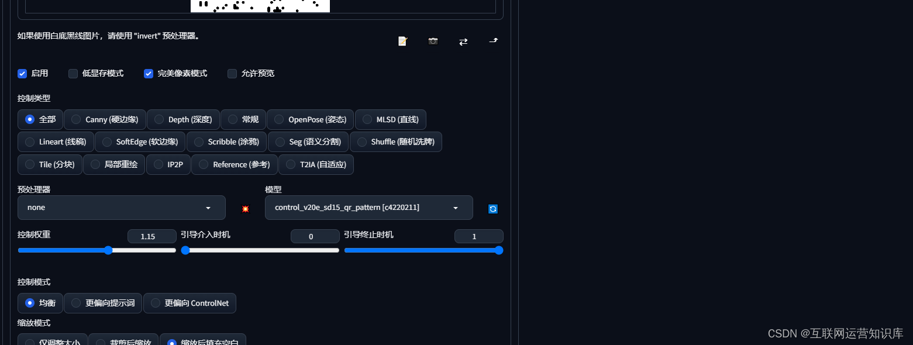Click the 引导介入时机 value field 0

315,236
